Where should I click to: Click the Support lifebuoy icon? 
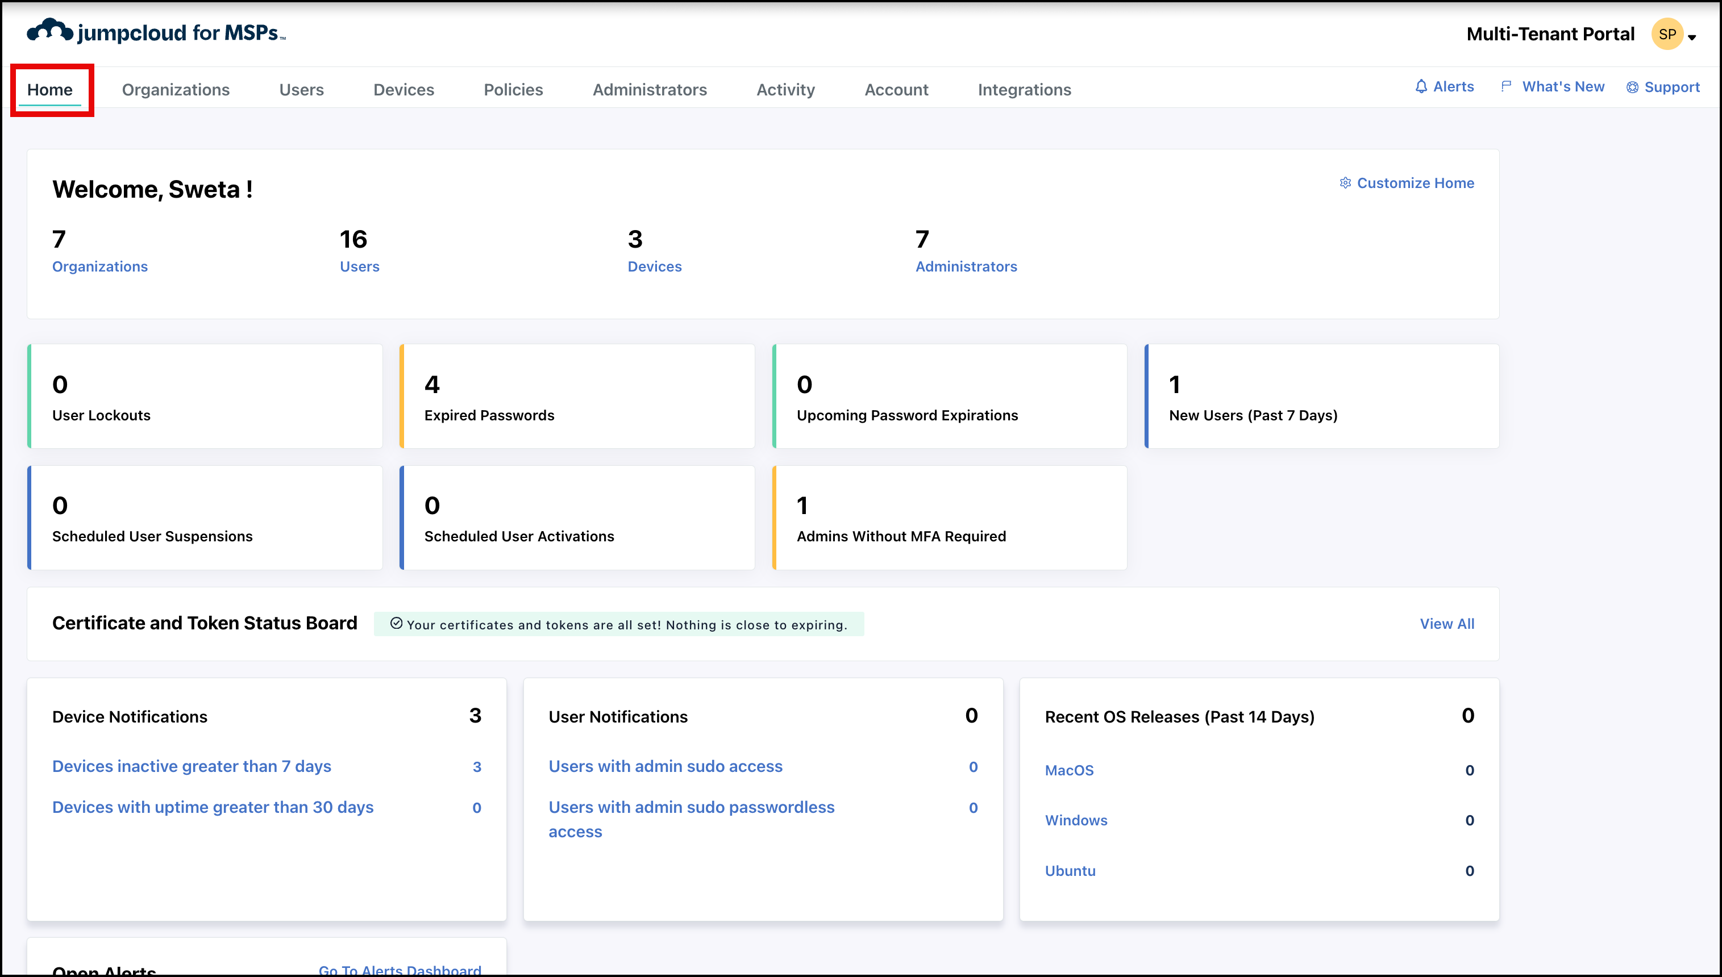point(1632,87)
